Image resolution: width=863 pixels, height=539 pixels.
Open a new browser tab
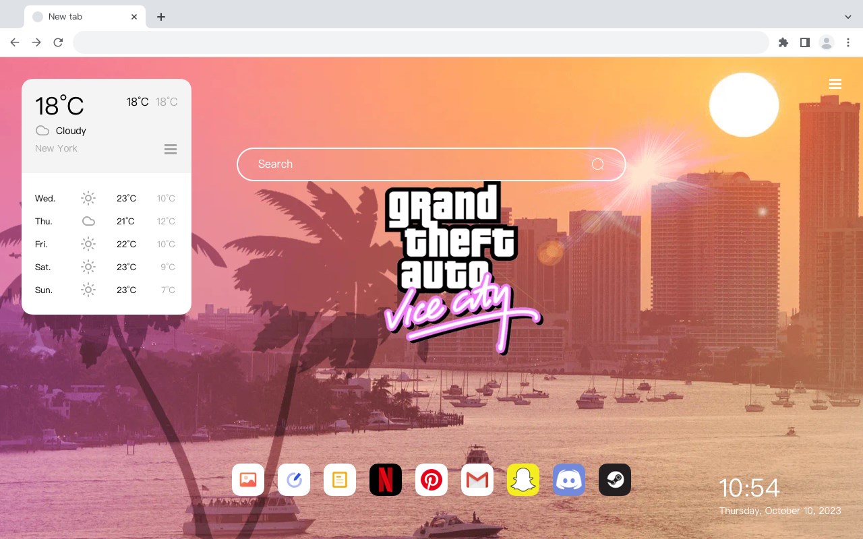161,17
